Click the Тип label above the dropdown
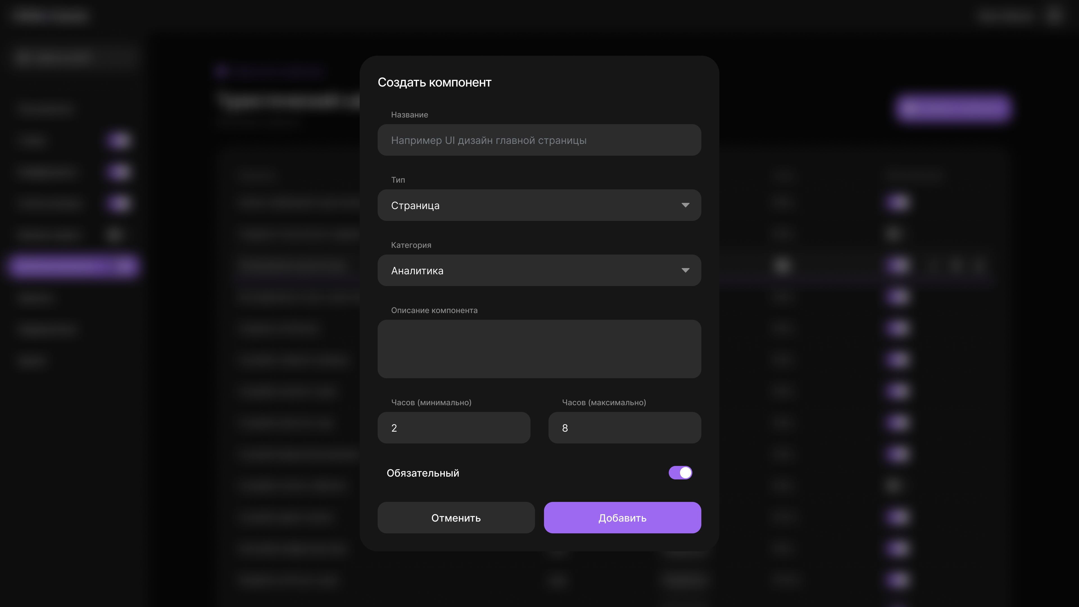Image resolution: width=1079 pixels, height=607 pixels. click(398, 180)
